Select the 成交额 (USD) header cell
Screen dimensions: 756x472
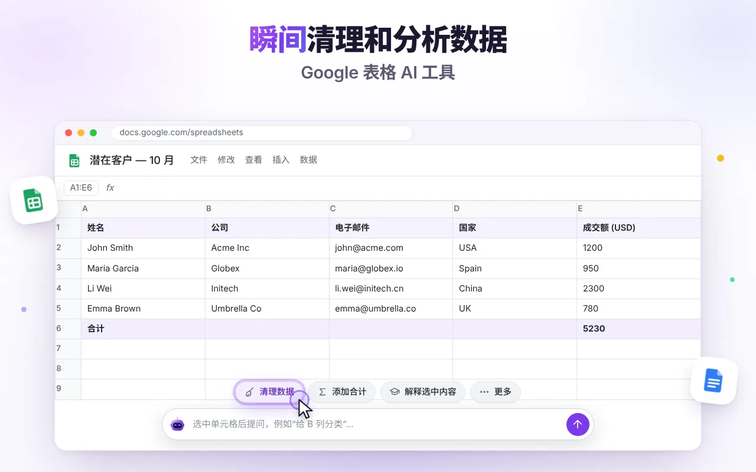tap(638, 228)
